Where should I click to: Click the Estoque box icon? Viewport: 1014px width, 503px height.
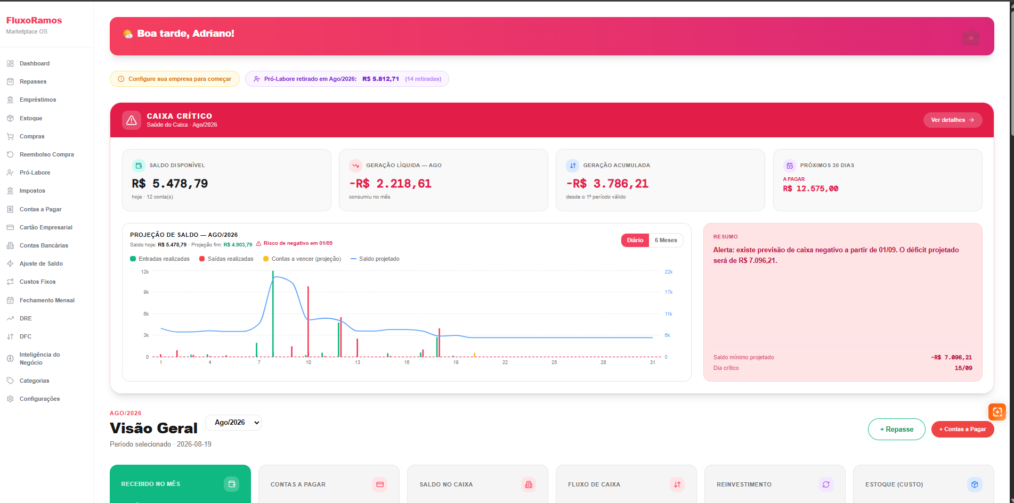pos(10,118)
